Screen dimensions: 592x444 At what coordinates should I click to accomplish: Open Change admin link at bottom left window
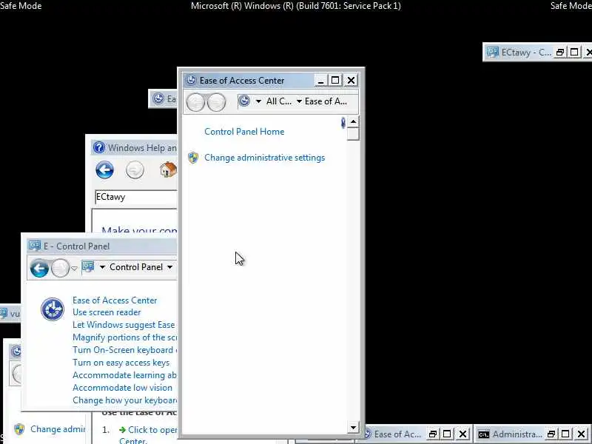pos(58,429)
